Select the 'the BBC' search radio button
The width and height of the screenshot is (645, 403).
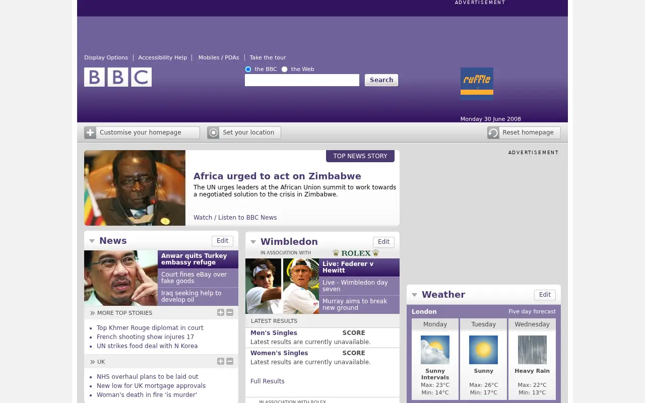coord(248,69)
